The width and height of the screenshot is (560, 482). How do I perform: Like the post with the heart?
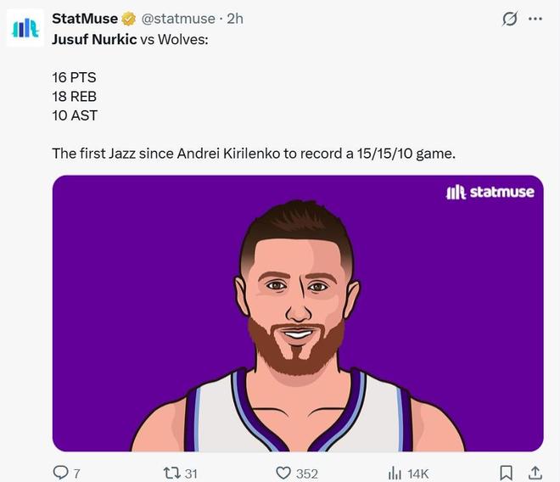click(x=284, y=473)
